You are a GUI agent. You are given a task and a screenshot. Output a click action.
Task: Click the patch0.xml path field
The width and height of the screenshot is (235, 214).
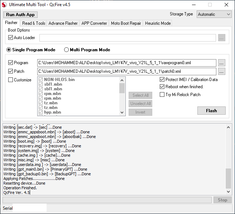click(x=127, y=71)
